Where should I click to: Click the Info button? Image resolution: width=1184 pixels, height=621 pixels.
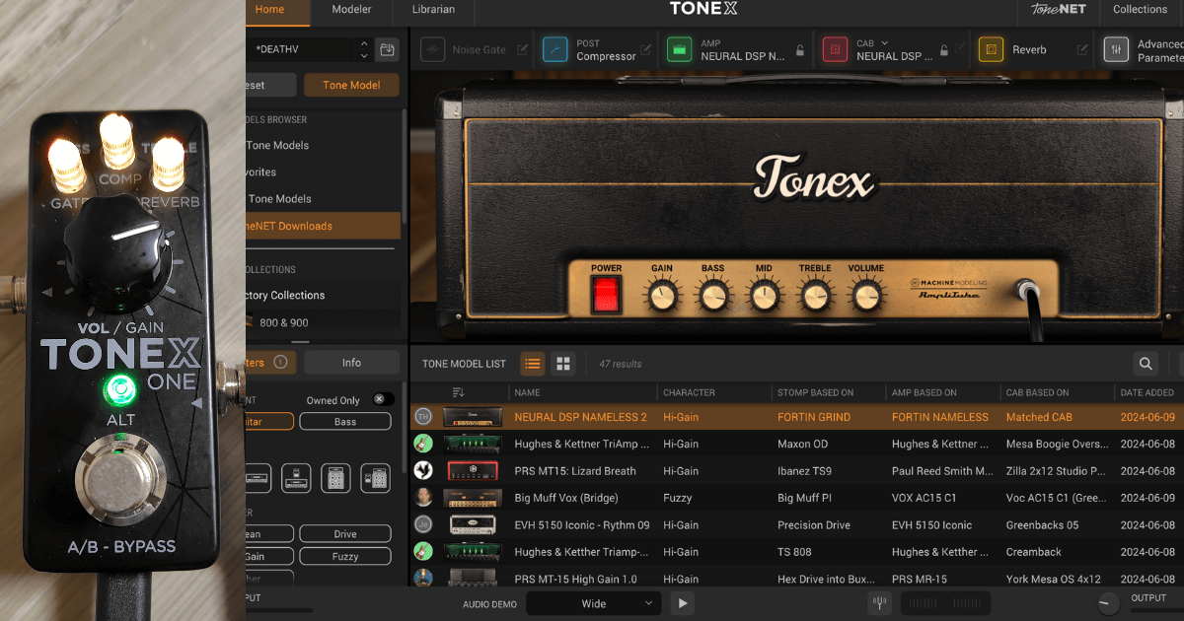(351, 363)
